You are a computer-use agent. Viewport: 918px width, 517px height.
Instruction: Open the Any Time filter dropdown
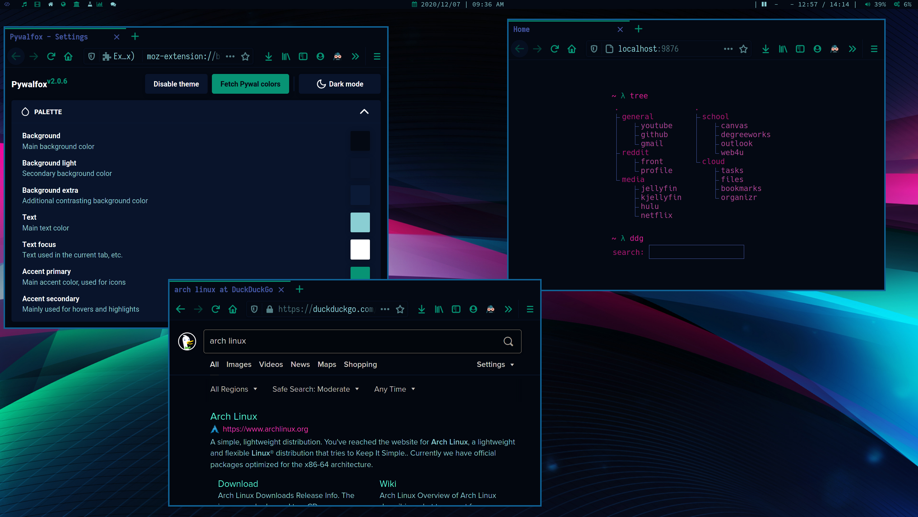pos(394,389)
